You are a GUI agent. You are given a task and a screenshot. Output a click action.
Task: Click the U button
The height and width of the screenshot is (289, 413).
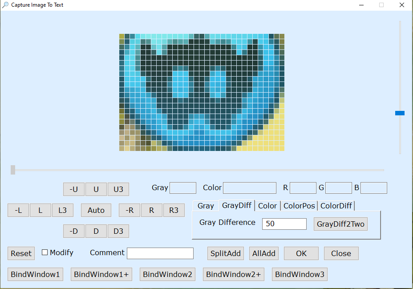pos(96,189)
